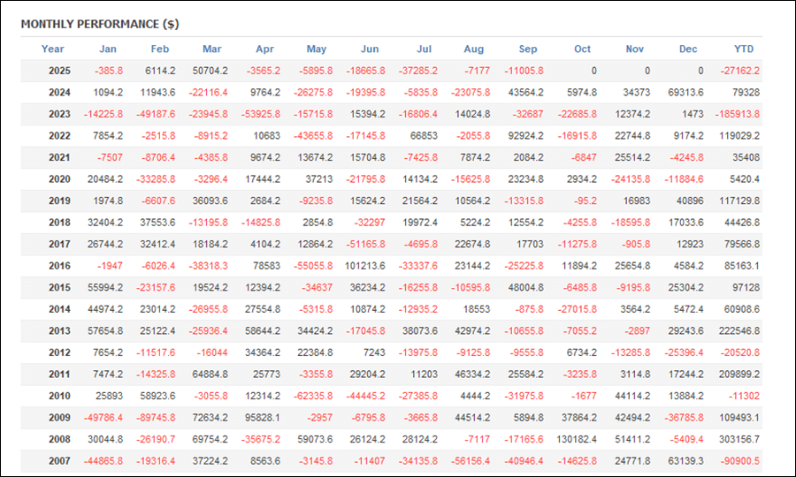Viewport: 796px width, 477px height.
Task: Click the Monthly Performance ($) title
Action: pyautogui.click(x=100, y=24)
